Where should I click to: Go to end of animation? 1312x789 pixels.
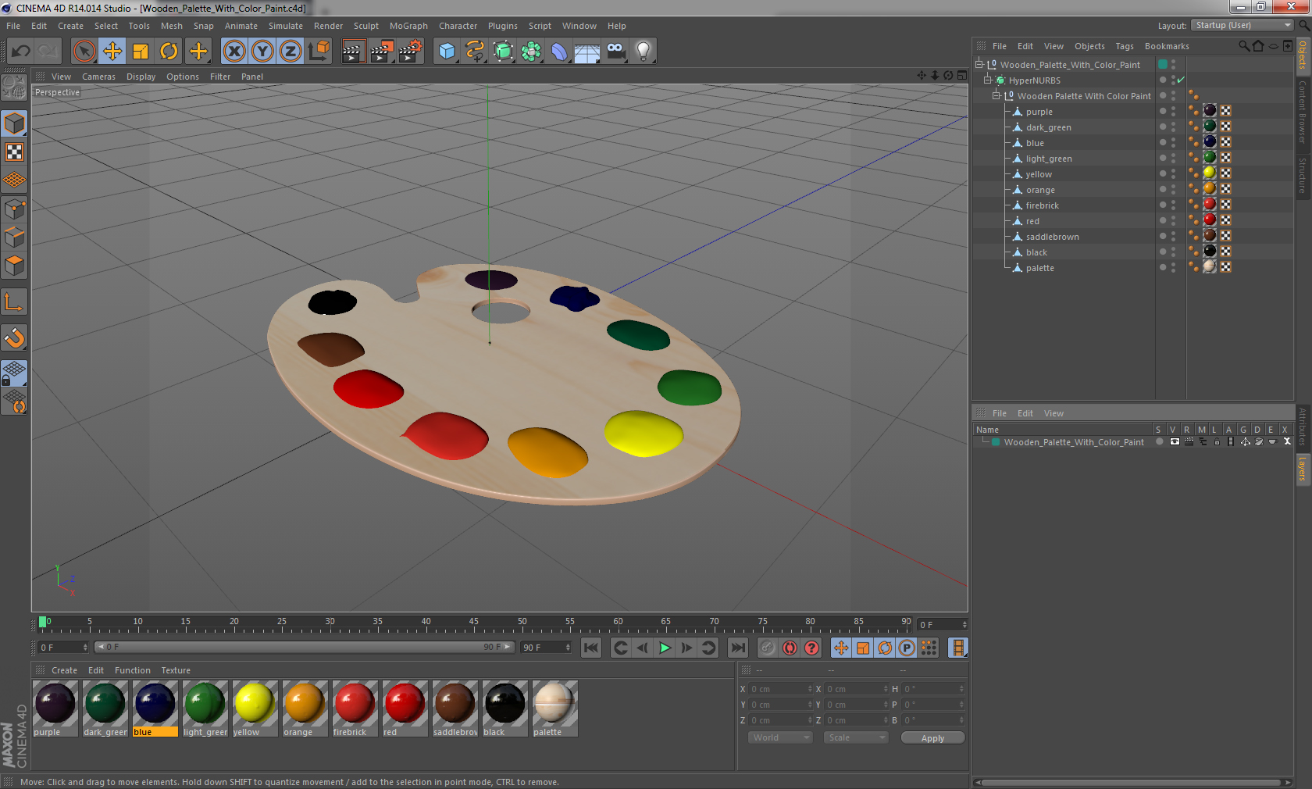(x=737, y=648)
